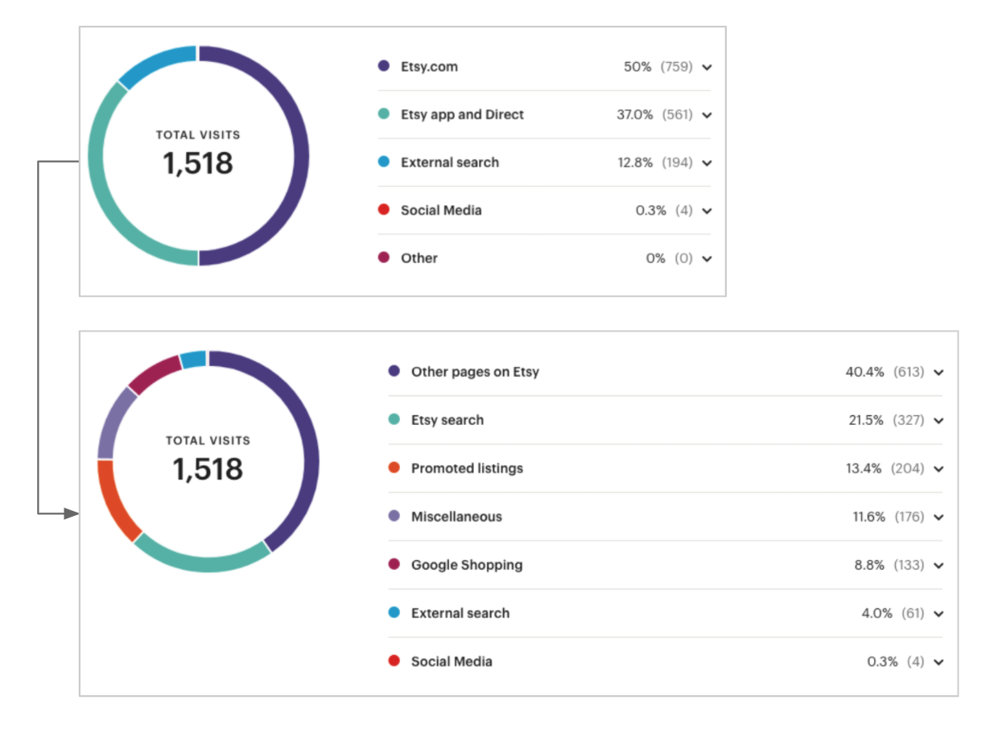The width and height of the screenshot is (998, 729).
Task: Click the blue segment of top donut
Action: pyautogui.click(x=155, y=63)
